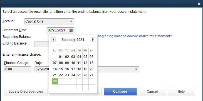203x101 pixels.
Task: Open the Statement Date calendar icon
Action: click(71, 30)
